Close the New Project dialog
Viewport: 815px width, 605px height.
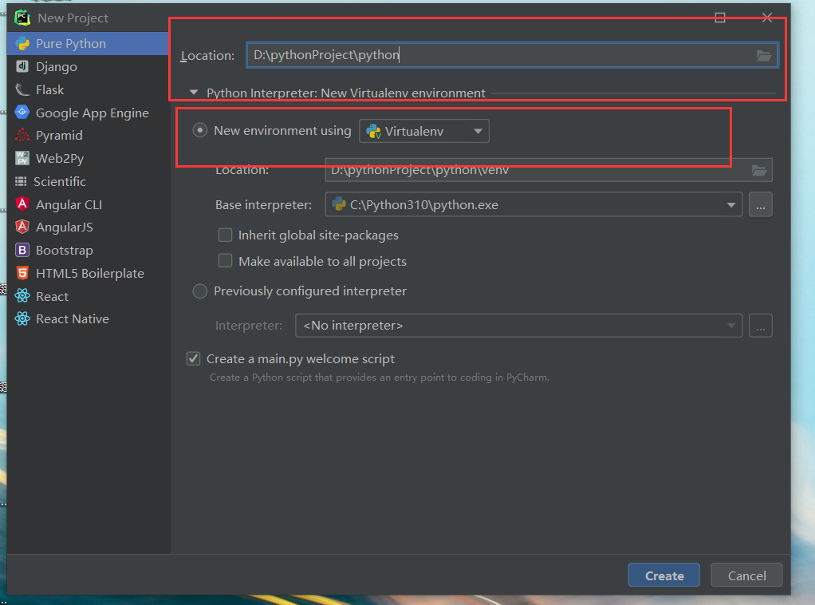[766, 18]
